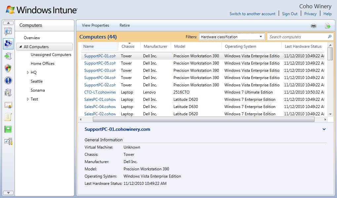
Task: Click the list's vertical scrollbar up arrow
Action: pyautogui.click(x=330, y=45)
